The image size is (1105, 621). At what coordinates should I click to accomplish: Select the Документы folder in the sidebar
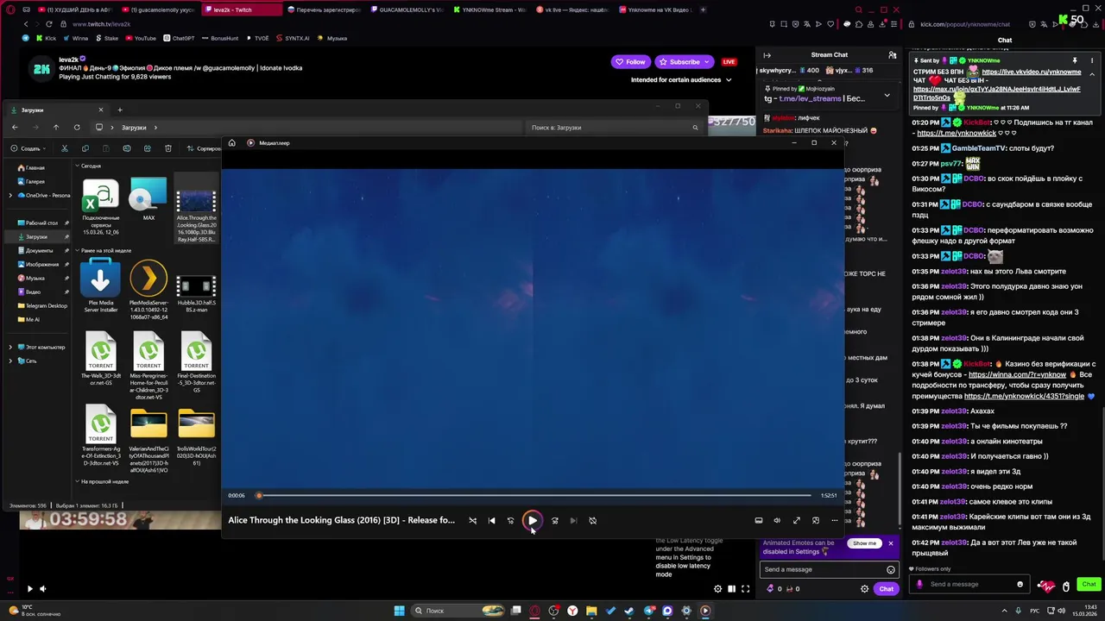click(39, 250)
